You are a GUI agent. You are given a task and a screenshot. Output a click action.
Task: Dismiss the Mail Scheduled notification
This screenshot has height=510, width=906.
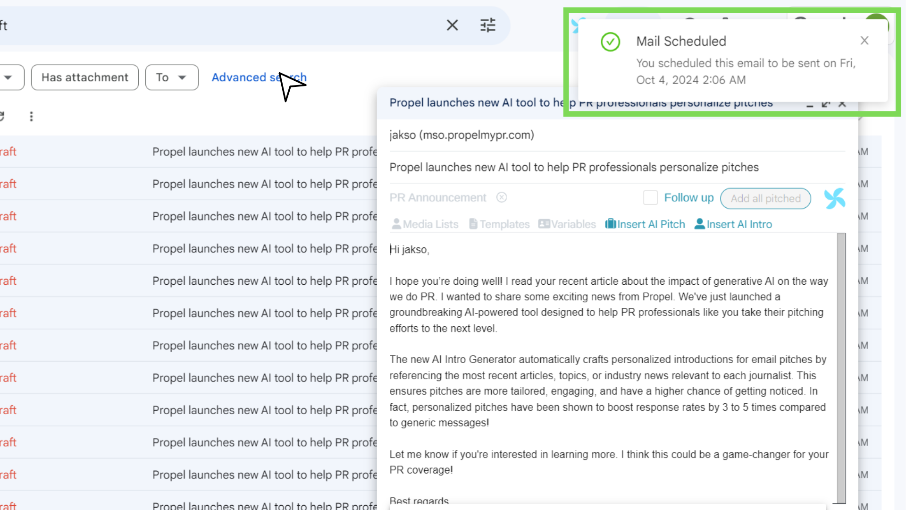click(864, 41)
